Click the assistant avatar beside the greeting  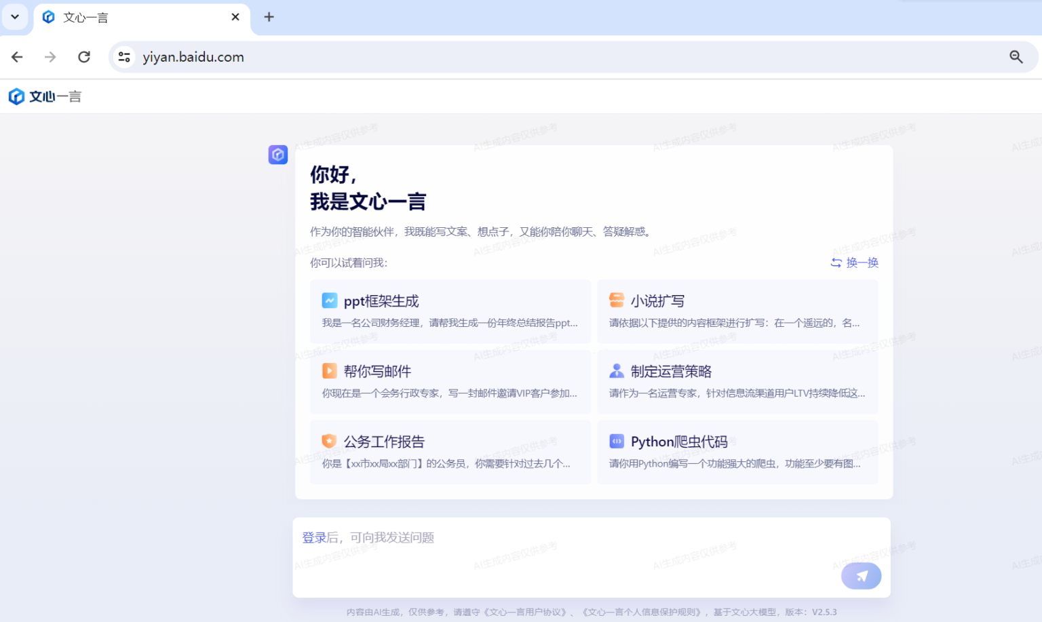pos(278,155)
